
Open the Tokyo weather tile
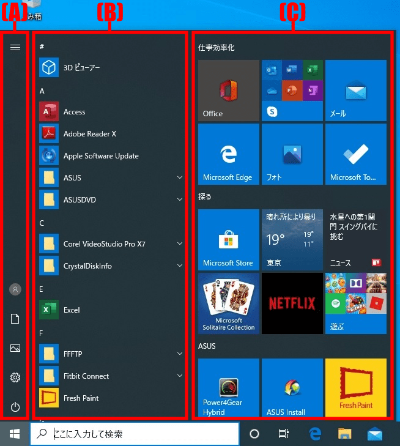click(x=292, y=240)
